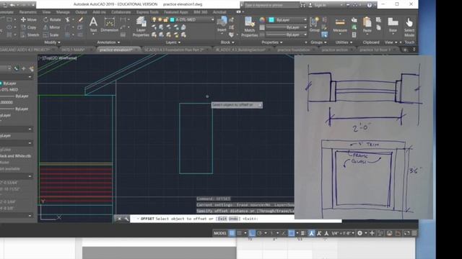Select the Stretch tool
Image resolution: width=462 pixels, height=259 pixels.
point(30,35)
